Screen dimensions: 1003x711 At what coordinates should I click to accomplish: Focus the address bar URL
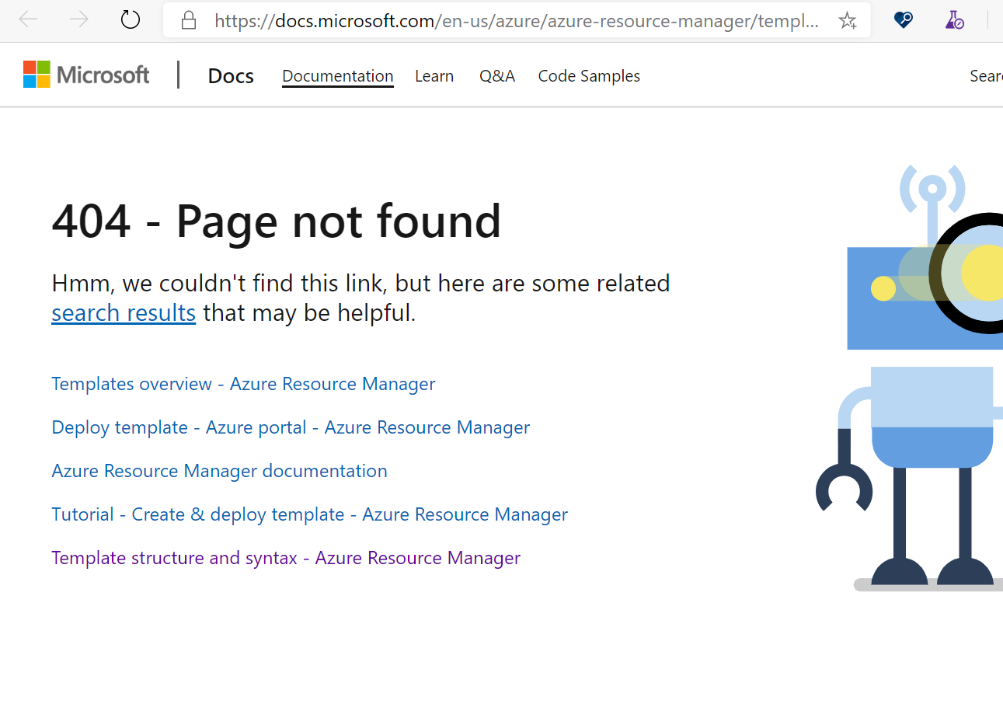point(517,21)
